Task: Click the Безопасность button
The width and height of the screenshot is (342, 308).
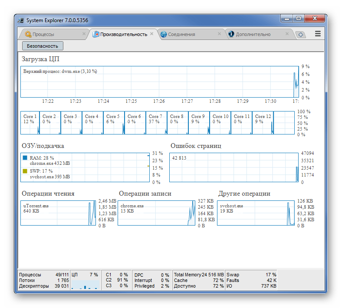Action: [x=43, y=46]
